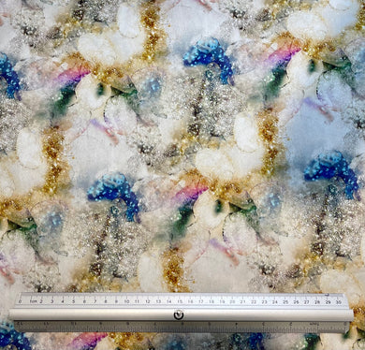Click the cm unit label on the ruler

point(33,301)
